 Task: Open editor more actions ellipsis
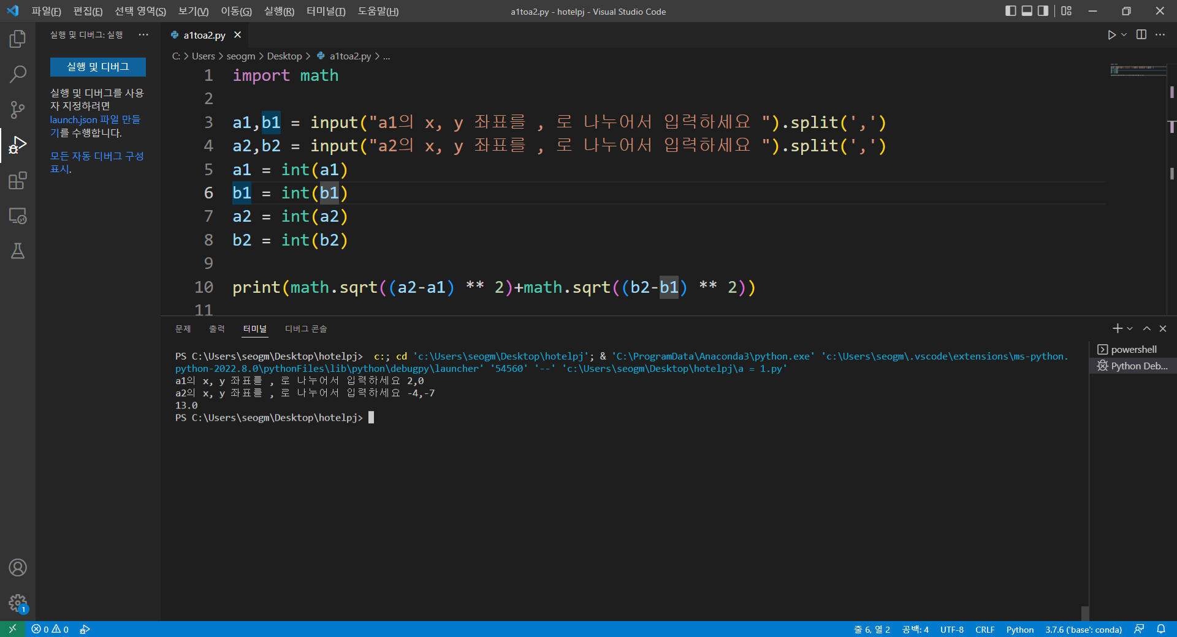pyautogui.click(x=1160, y=35)
